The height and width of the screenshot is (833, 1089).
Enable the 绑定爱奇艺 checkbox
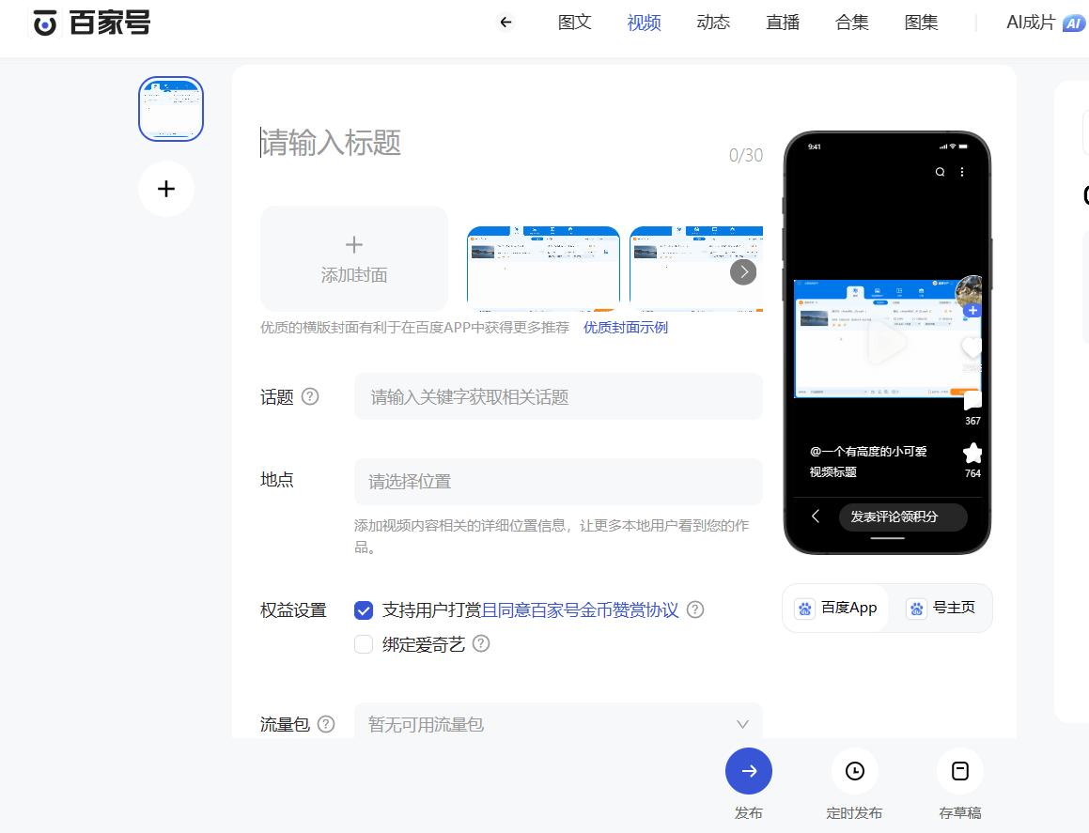[x=364, y=644]
